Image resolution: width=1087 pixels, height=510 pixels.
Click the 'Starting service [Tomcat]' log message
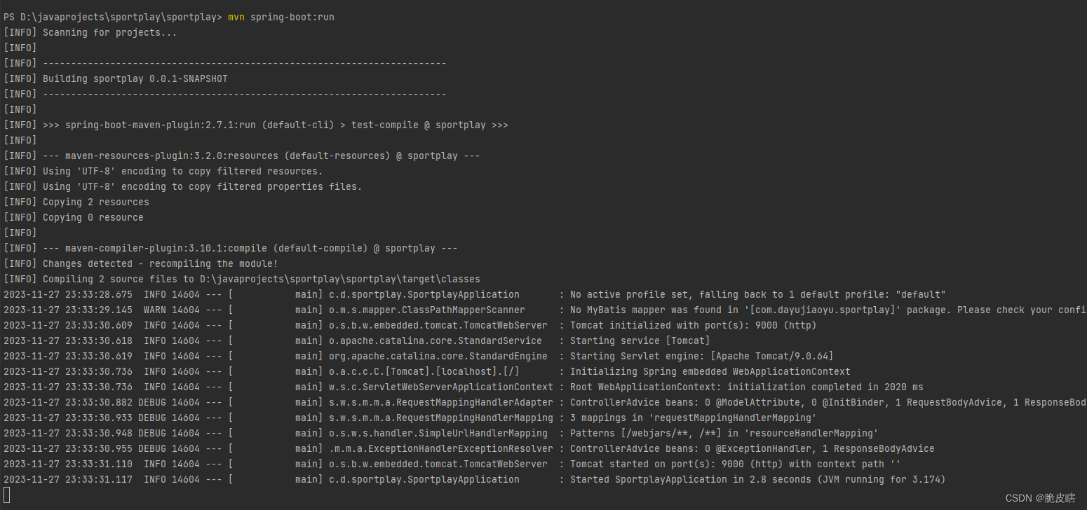(x=640, y=340)
